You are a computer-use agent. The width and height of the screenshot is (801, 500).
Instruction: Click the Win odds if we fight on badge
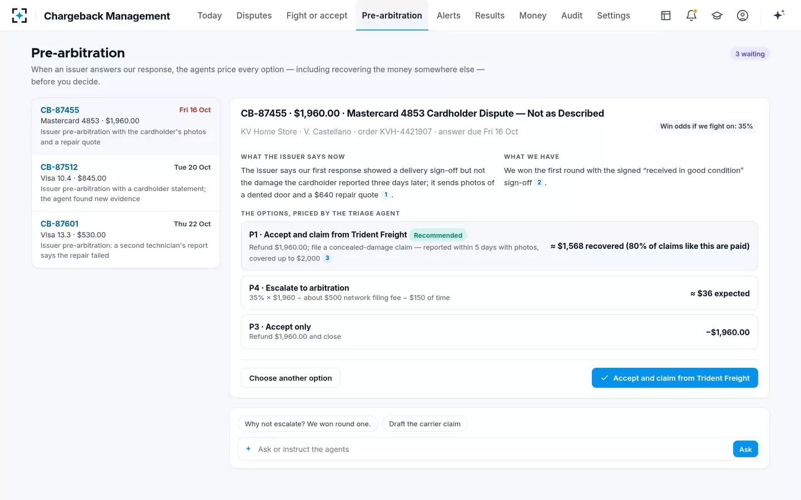click(x=706, y=126)
